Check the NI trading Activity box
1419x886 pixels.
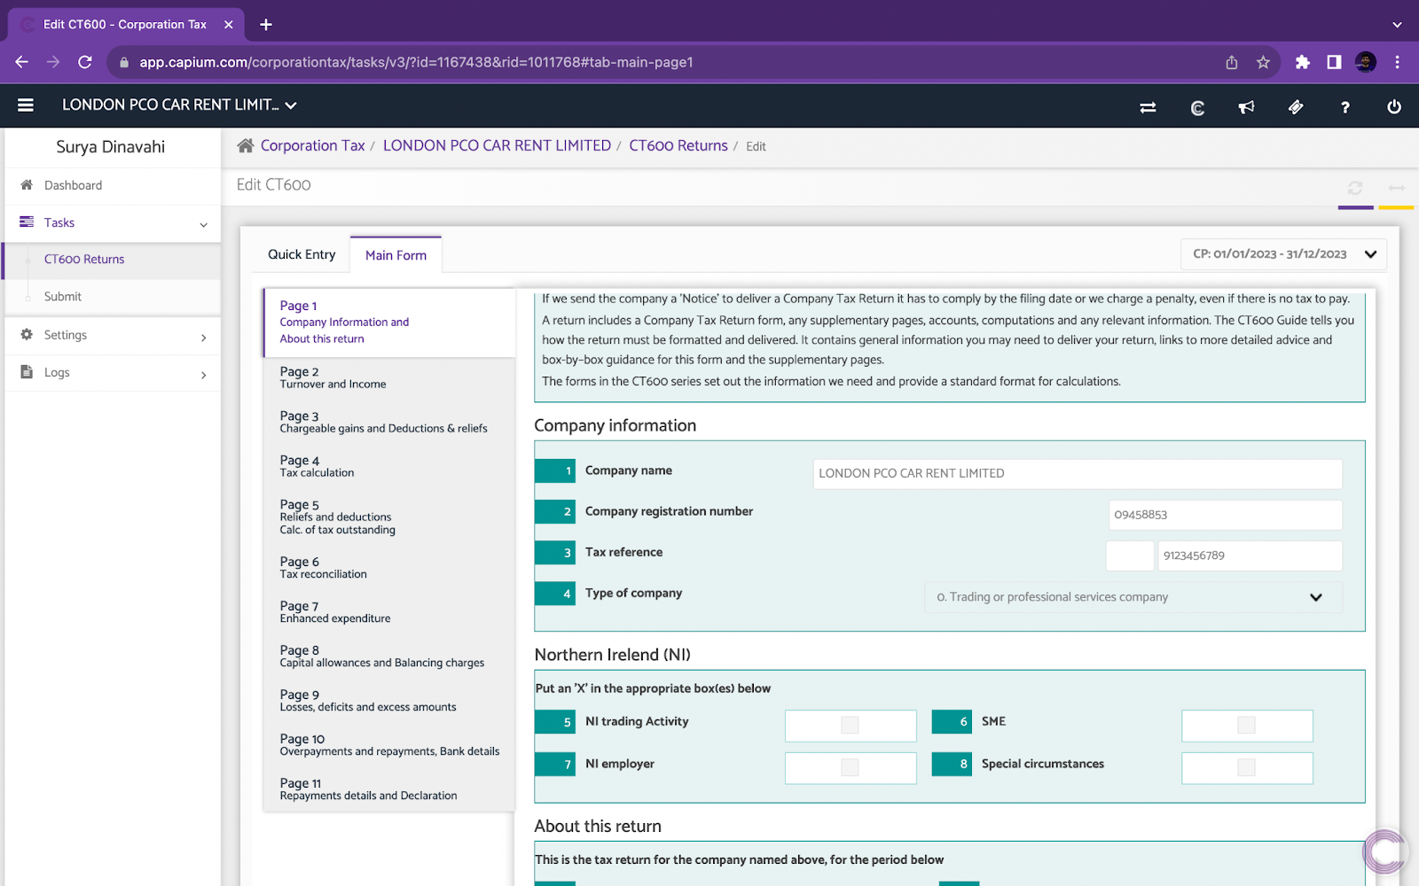850,725
